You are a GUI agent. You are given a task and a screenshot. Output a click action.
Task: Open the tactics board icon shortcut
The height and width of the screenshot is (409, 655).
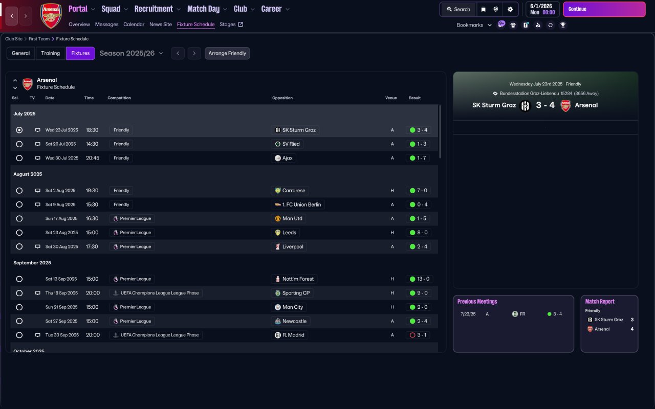point(526,25)
